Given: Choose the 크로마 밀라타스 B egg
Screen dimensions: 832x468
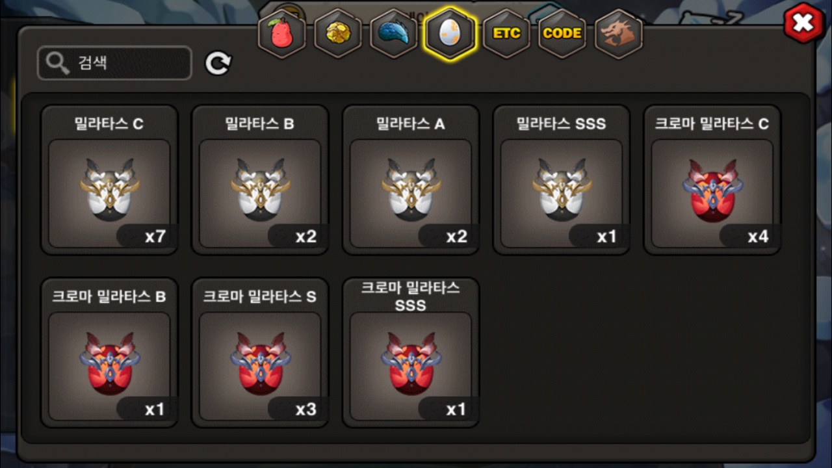Looking at the screenshot, I should pos(109,353).
